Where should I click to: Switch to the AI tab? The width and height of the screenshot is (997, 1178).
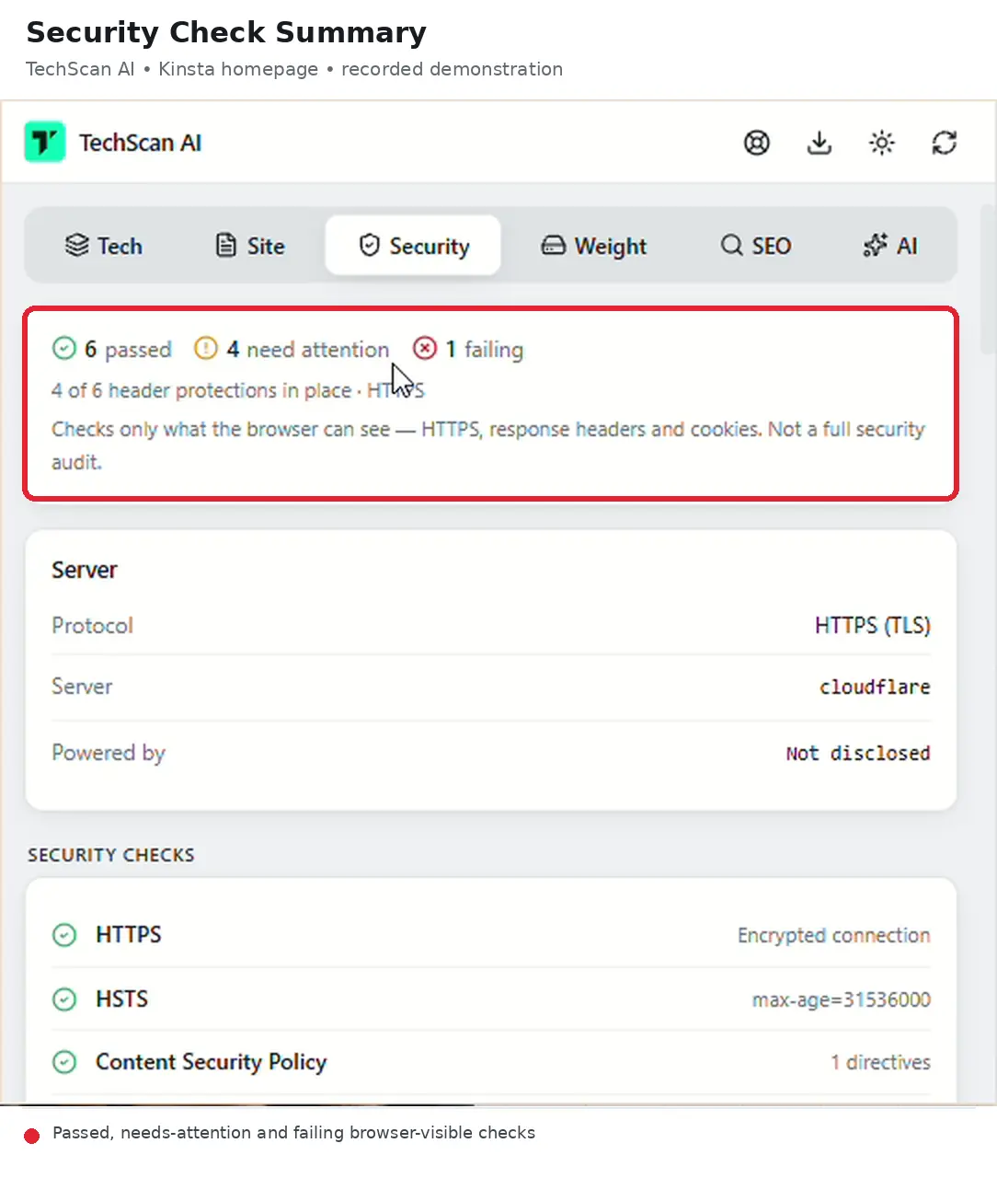890,246
